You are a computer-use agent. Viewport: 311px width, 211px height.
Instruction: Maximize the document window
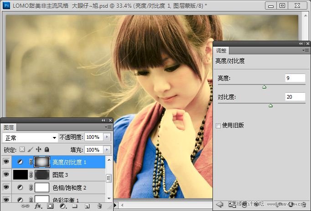[x=282, y=5]
